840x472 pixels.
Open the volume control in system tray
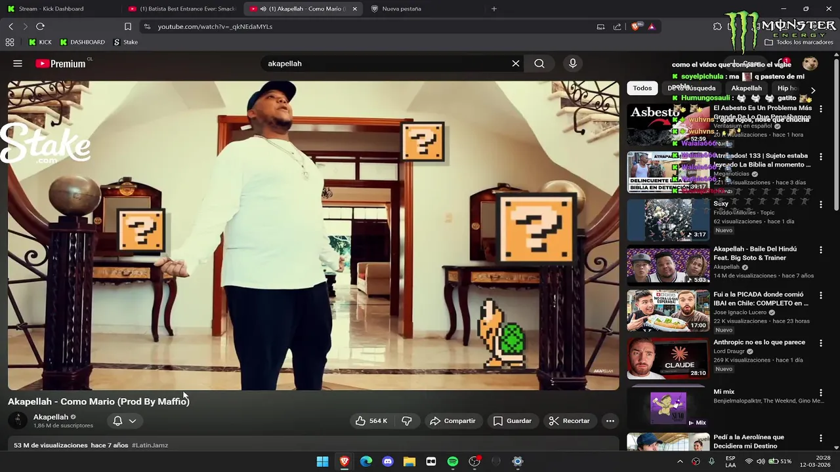click(x=761, y=462)
